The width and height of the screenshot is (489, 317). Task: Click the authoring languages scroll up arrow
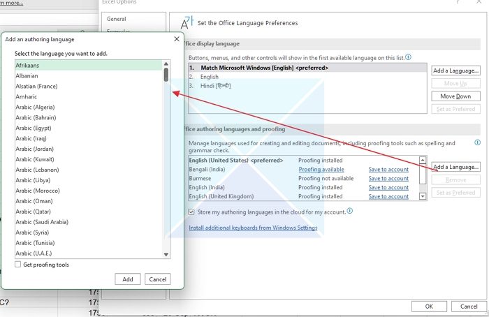(423, 160)
